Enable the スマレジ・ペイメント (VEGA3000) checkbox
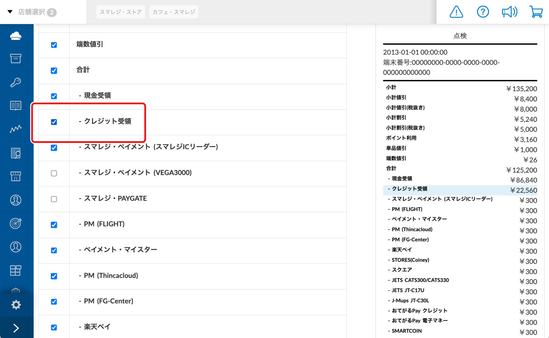This screenshot has height=338, width=549. point(54,173)
